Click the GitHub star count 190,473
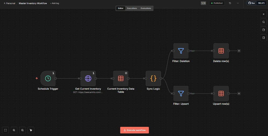This screenshot has width=268, height=136. coord(261,3)
